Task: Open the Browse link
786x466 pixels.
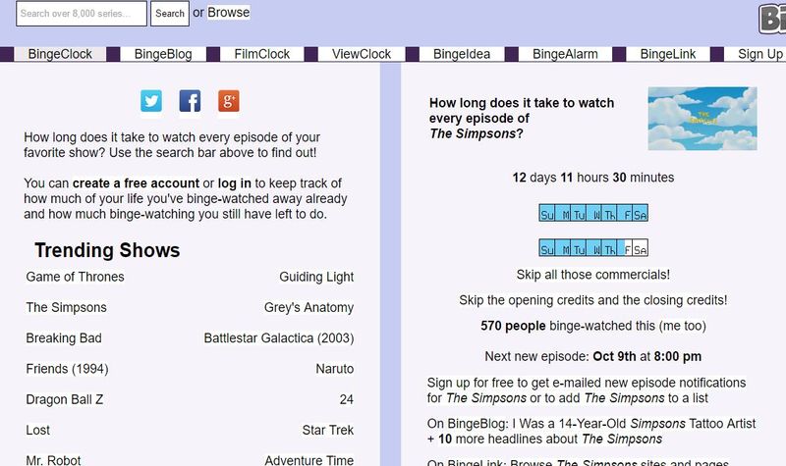Action: click(229, 13)
